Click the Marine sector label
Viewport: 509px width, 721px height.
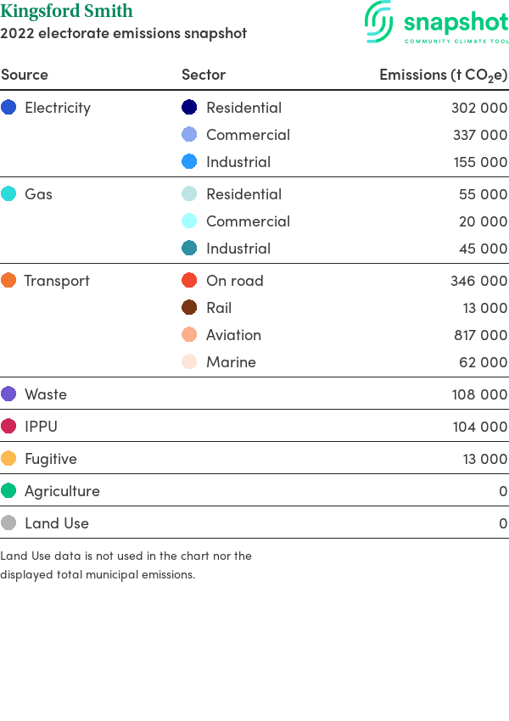(231, 362)
